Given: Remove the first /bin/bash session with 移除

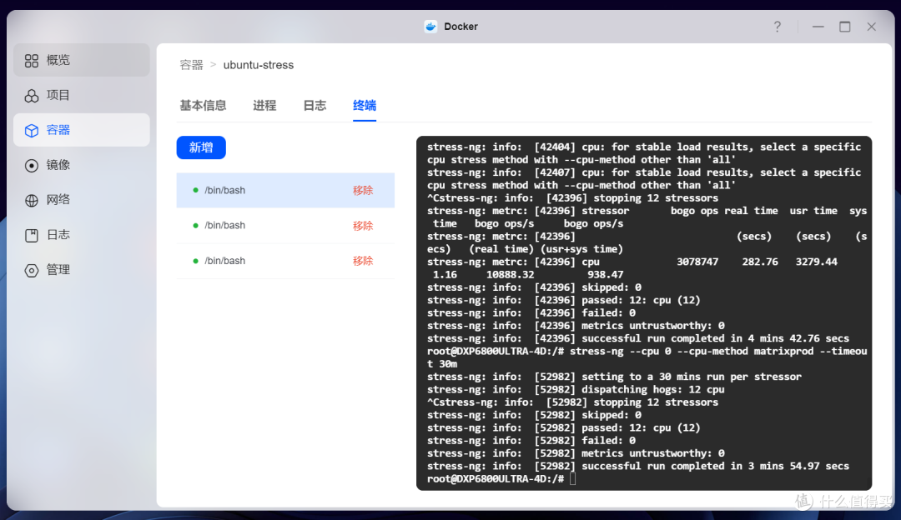Looking at the screenshot, I should point(363,191).
